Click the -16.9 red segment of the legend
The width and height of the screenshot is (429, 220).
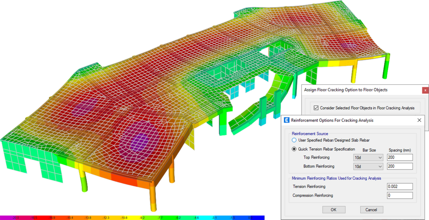tap(52, 217)
